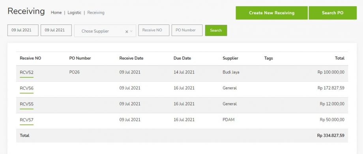This screenshot has width=363, height=154.
Task: Click the due date 14 Jul 2021
Action: point(184,72)
